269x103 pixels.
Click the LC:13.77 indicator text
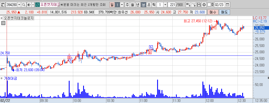(x=260, y=18)
